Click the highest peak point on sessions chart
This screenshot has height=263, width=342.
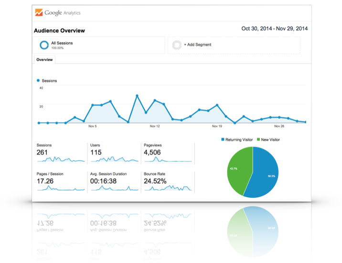tap(137, 96)
